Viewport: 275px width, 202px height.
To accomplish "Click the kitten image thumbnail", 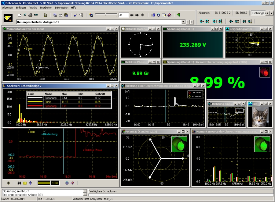I will [x=260, y=117].
